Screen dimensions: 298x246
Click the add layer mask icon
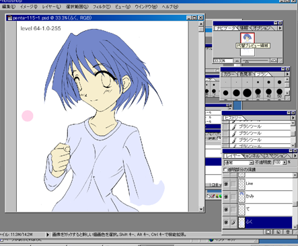pyautogui.click(x=268, y=232)
